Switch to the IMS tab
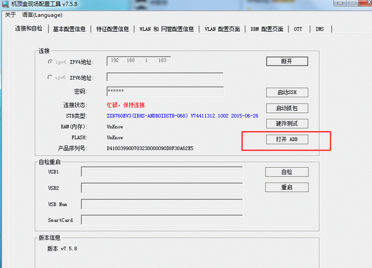372x268 pixels. [x=320, y=29]
